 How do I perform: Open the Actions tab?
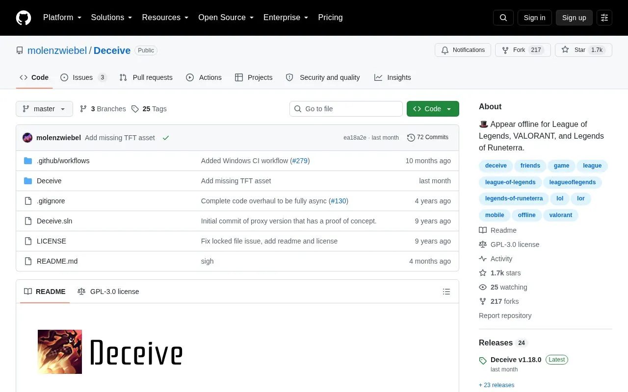tap(204, 77)
